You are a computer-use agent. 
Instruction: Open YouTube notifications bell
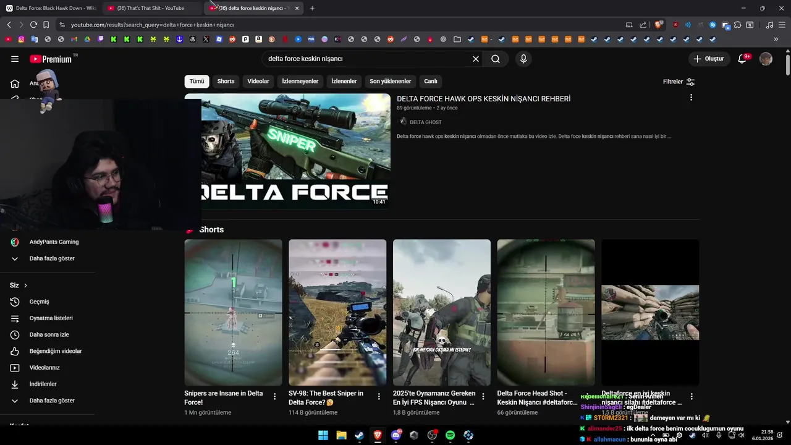[x=743, y=59]
